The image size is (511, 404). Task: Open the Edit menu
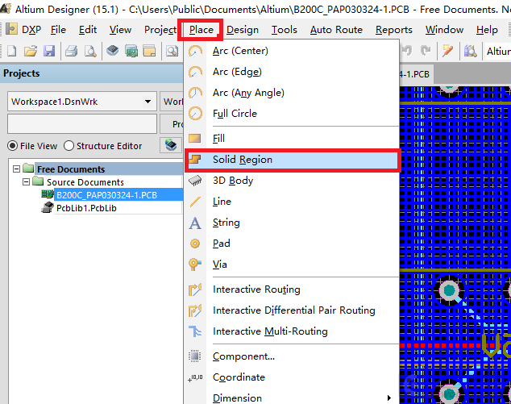[88, 30]
